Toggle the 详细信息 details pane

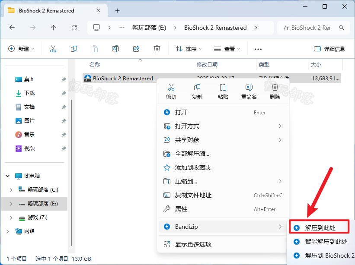[x=329, y=49]
